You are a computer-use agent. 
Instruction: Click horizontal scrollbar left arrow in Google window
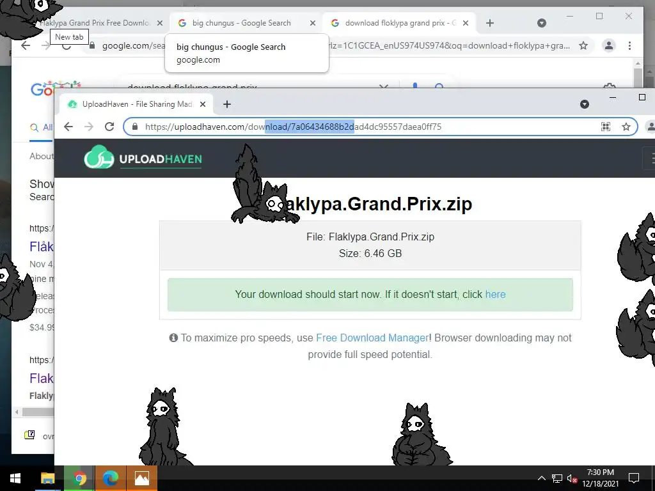(x=17, y=412)
